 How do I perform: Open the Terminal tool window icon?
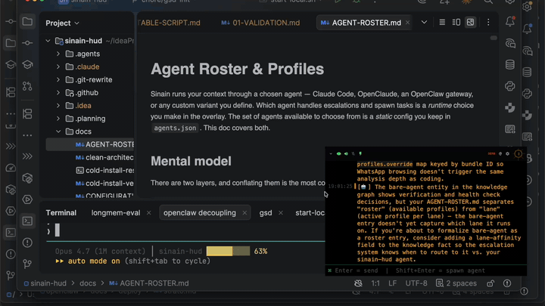coord(27,221)
